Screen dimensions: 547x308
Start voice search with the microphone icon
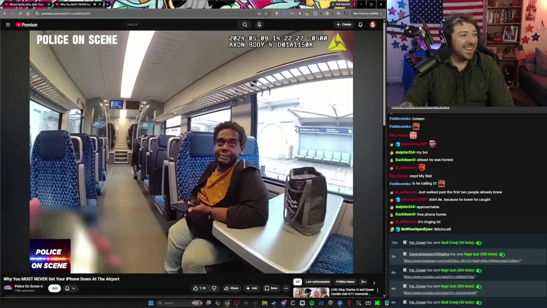pyautogui.click(x=259, y=25)
